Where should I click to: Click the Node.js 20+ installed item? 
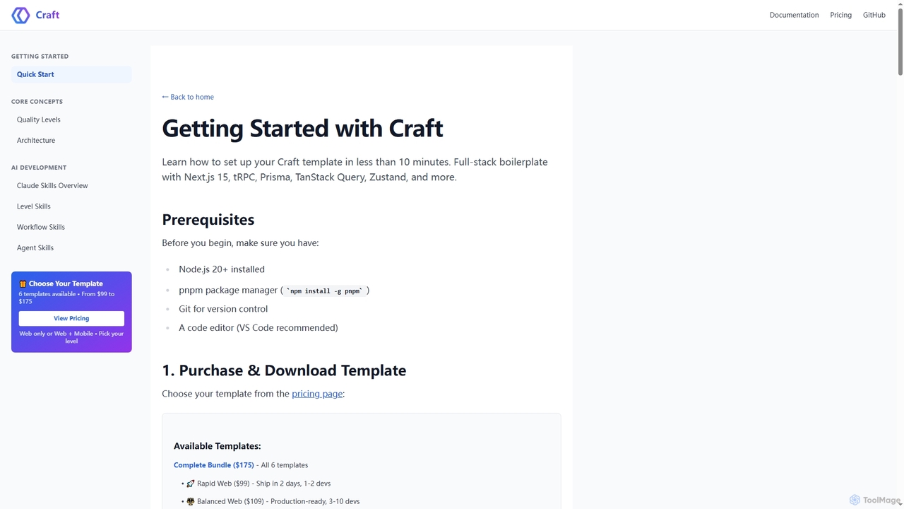222,269
